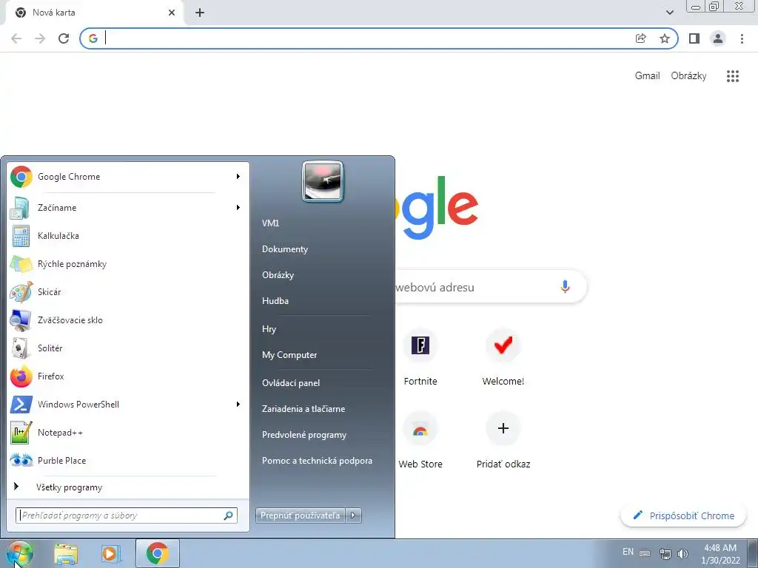Open the network tray icon
This screenshot has width=758, height=568.
(x=665, y=554)
